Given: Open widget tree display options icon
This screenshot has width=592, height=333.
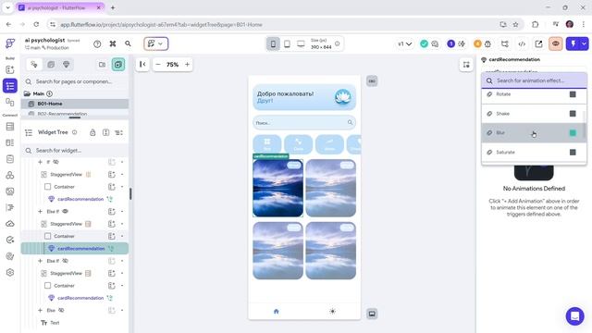Looking at the screenshot, I should 119,132.
